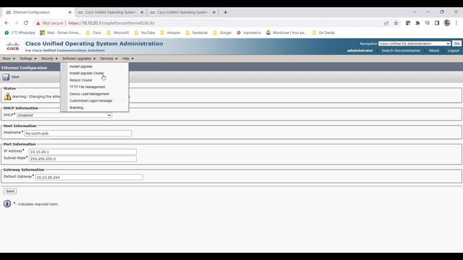Open the Google bookmarks folder

[x=222, y=32]
